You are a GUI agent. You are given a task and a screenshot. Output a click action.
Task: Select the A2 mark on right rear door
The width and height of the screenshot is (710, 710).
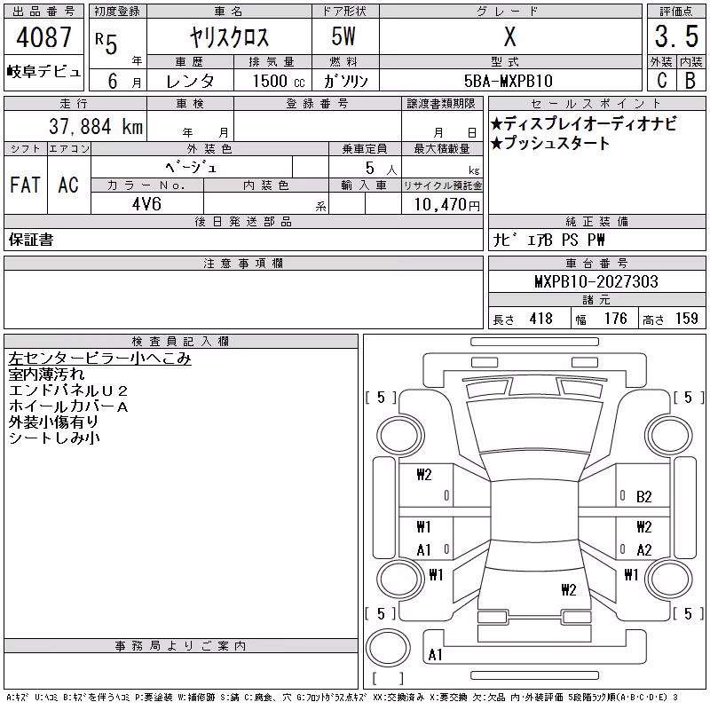pyautogui.click(x=644, y=549)
